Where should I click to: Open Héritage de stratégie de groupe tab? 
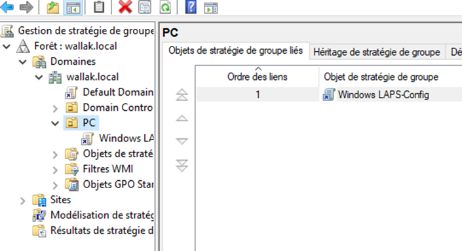pyautogui.click(x=377, y=52)
